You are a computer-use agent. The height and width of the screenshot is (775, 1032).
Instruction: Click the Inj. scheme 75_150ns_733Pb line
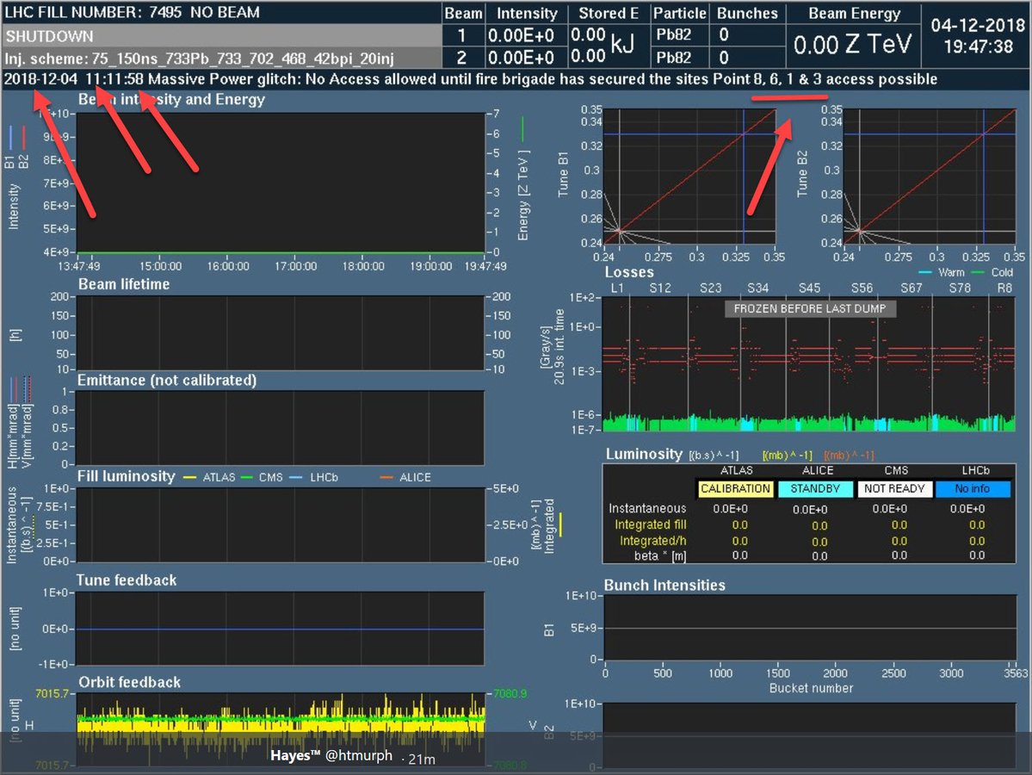coord(200,59)
